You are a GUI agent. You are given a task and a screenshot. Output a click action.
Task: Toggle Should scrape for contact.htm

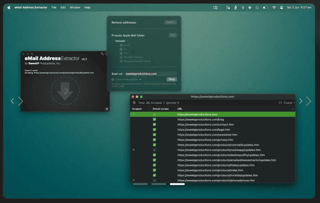pos(155,125)
